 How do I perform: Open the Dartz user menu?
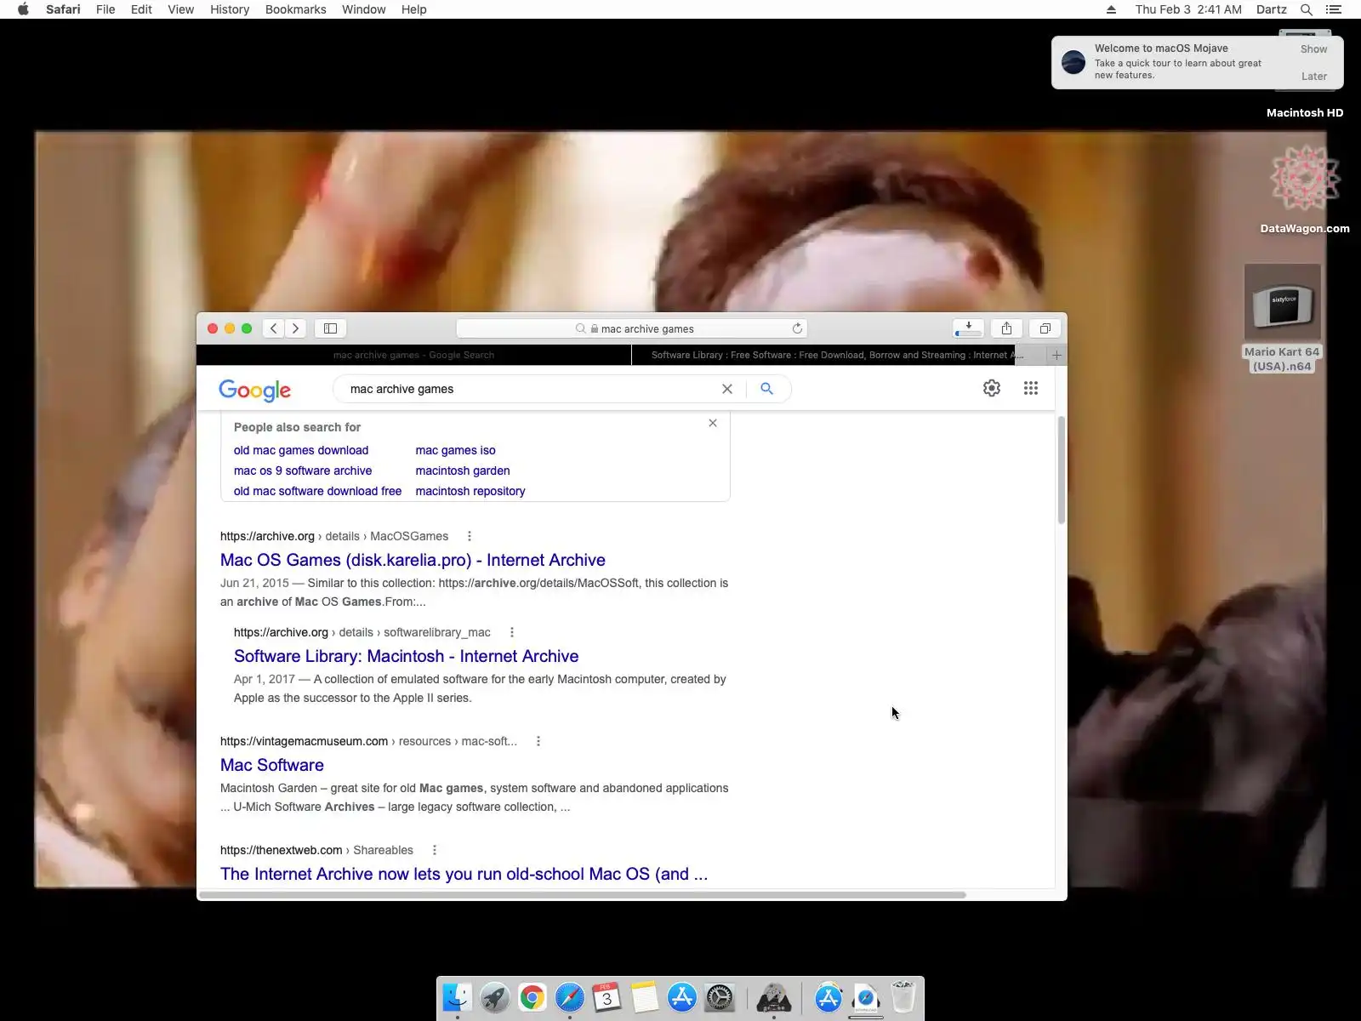1272,9
